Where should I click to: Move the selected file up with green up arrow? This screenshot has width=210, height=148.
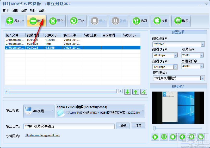click(x=135, y=92)
